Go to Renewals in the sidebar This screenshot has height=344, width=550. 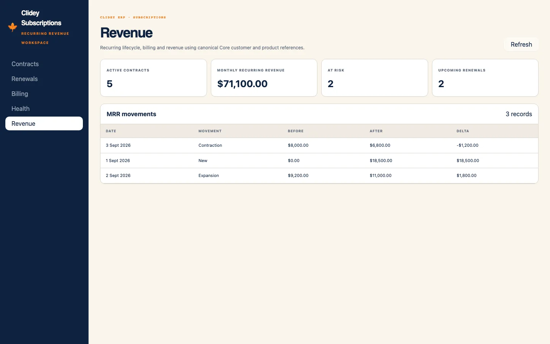44,79
